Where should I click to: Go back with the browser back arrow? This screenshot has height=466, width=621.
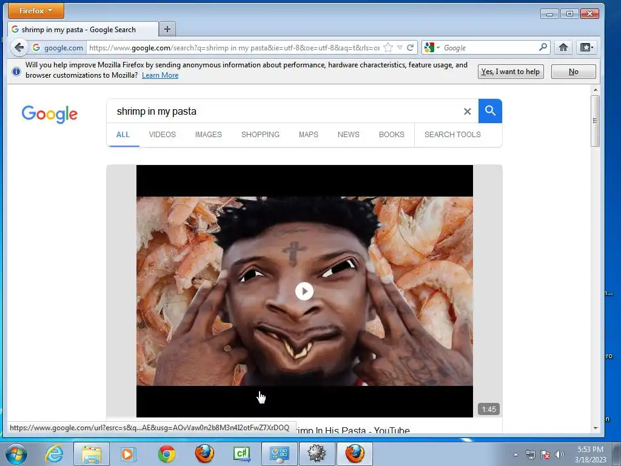[19, 48]
